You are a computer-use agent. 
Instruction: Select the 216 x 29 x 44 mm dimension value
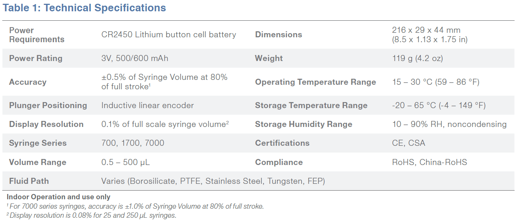click(426, 30)
